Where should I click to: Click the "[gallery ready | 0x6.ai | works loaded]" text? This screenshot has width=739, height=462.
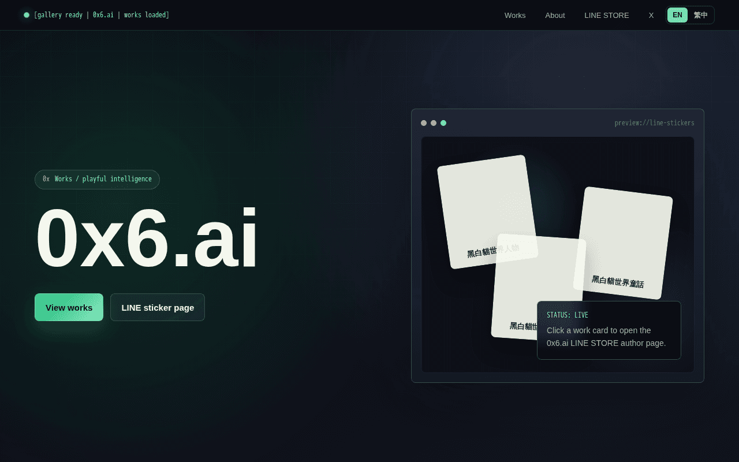coord(102,15)
